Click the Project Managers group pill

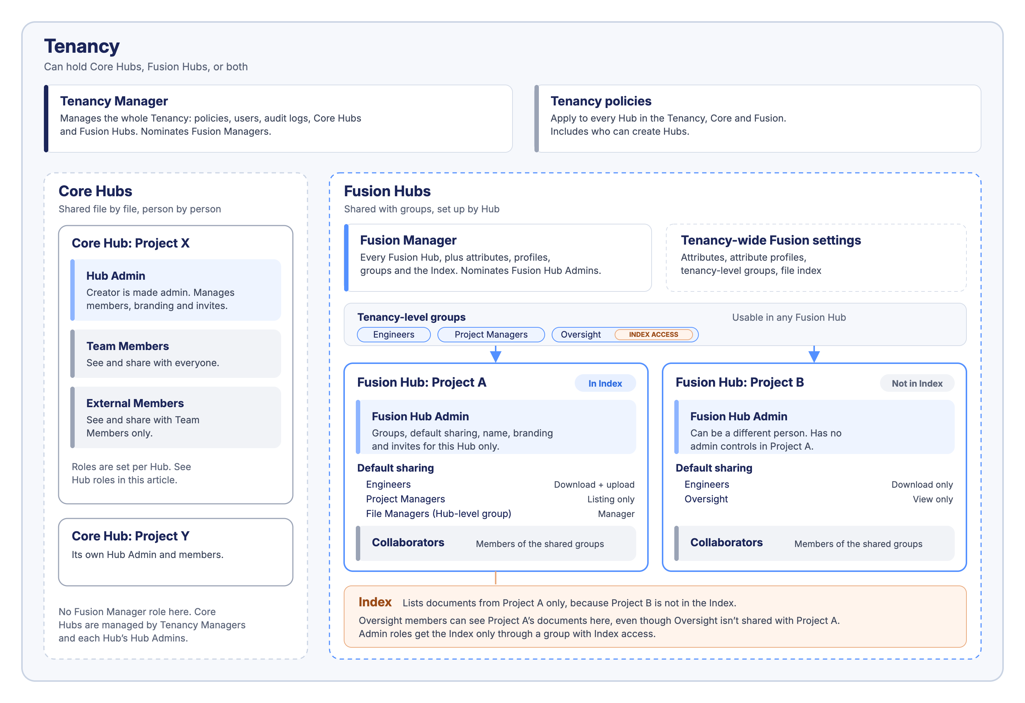pos(491,334)
